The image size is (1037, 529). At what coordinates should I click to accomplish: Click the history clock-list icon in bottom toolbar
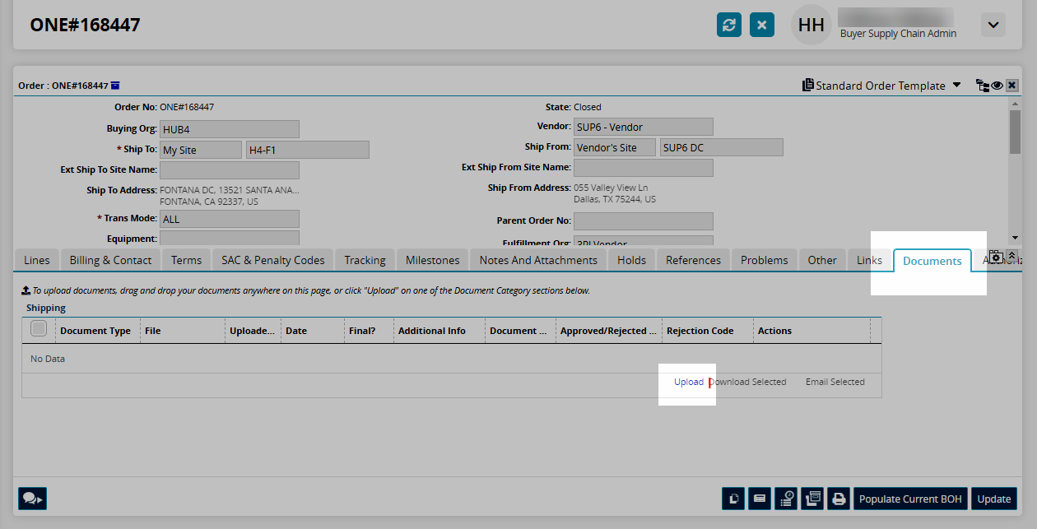[785, 499]
